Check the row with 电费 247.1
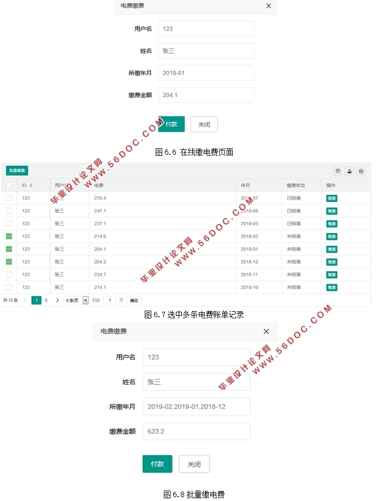This screenshot has height=501, width=378. 9,211
